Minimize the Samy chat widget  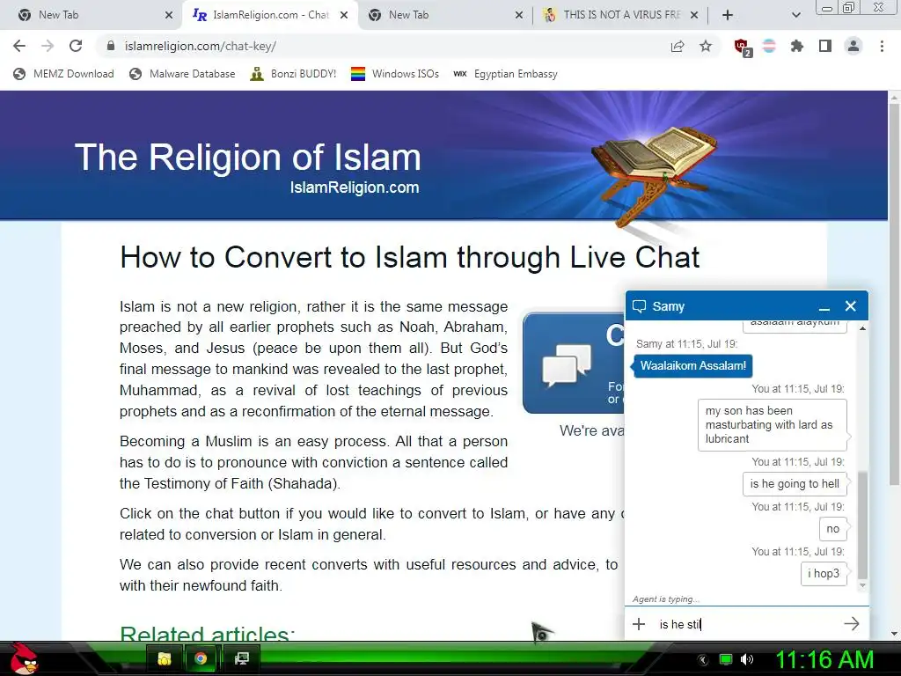coord(824,307)
